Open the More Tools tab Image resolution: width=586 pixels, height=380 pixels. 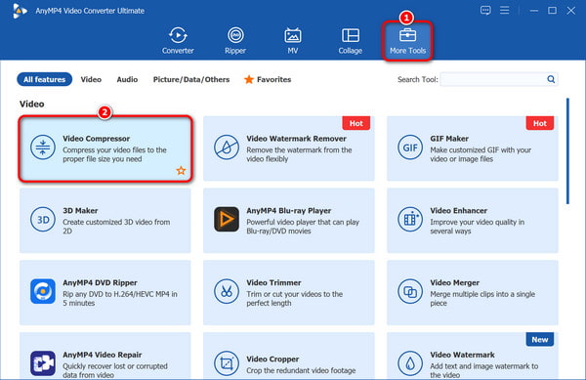[407, 41]
